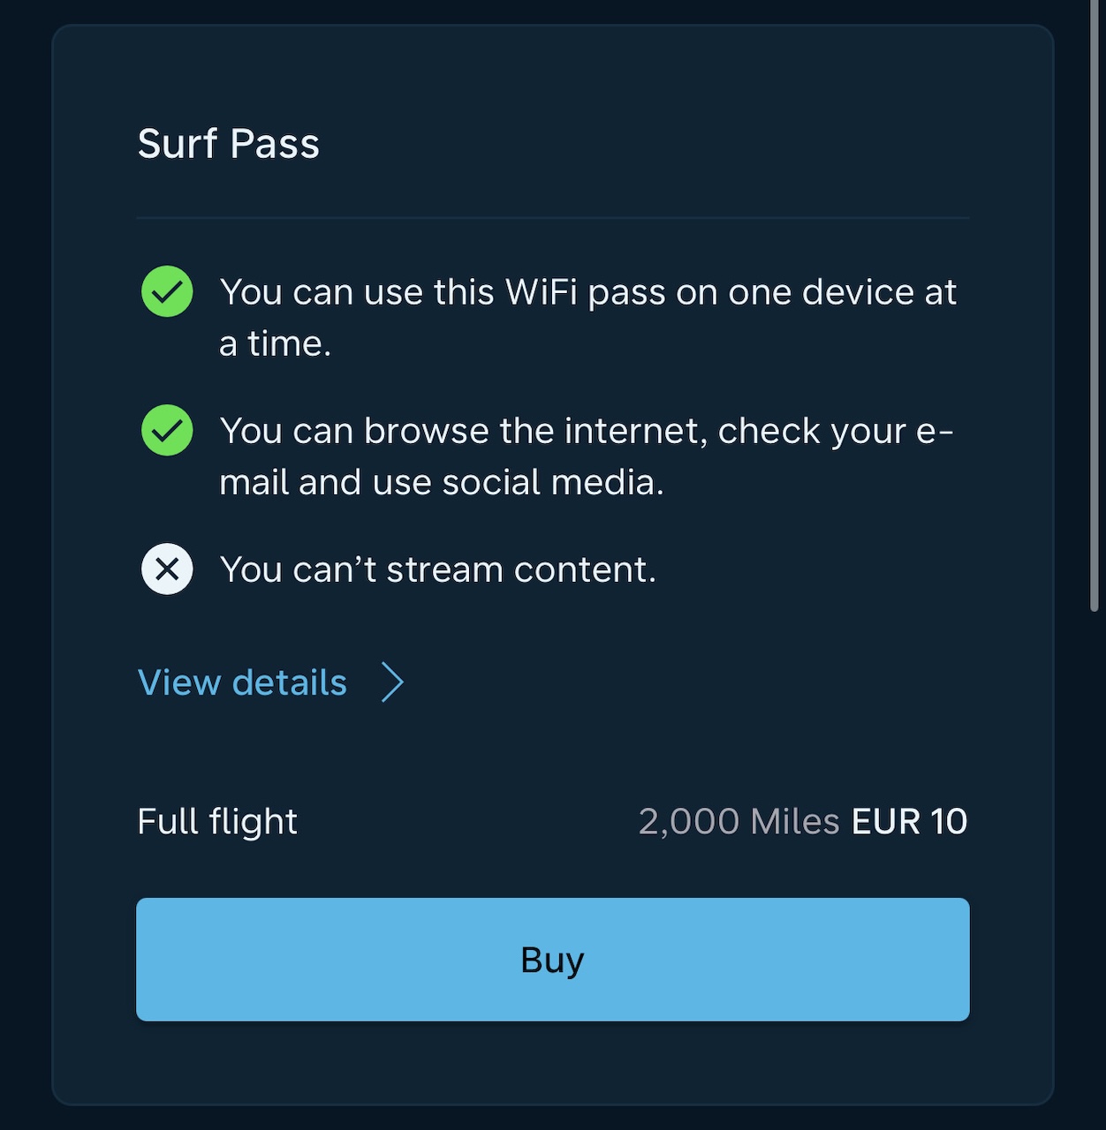Select the Full flight label
The width and height of the screenshot is (1106, 1130).
coord(217,821)
